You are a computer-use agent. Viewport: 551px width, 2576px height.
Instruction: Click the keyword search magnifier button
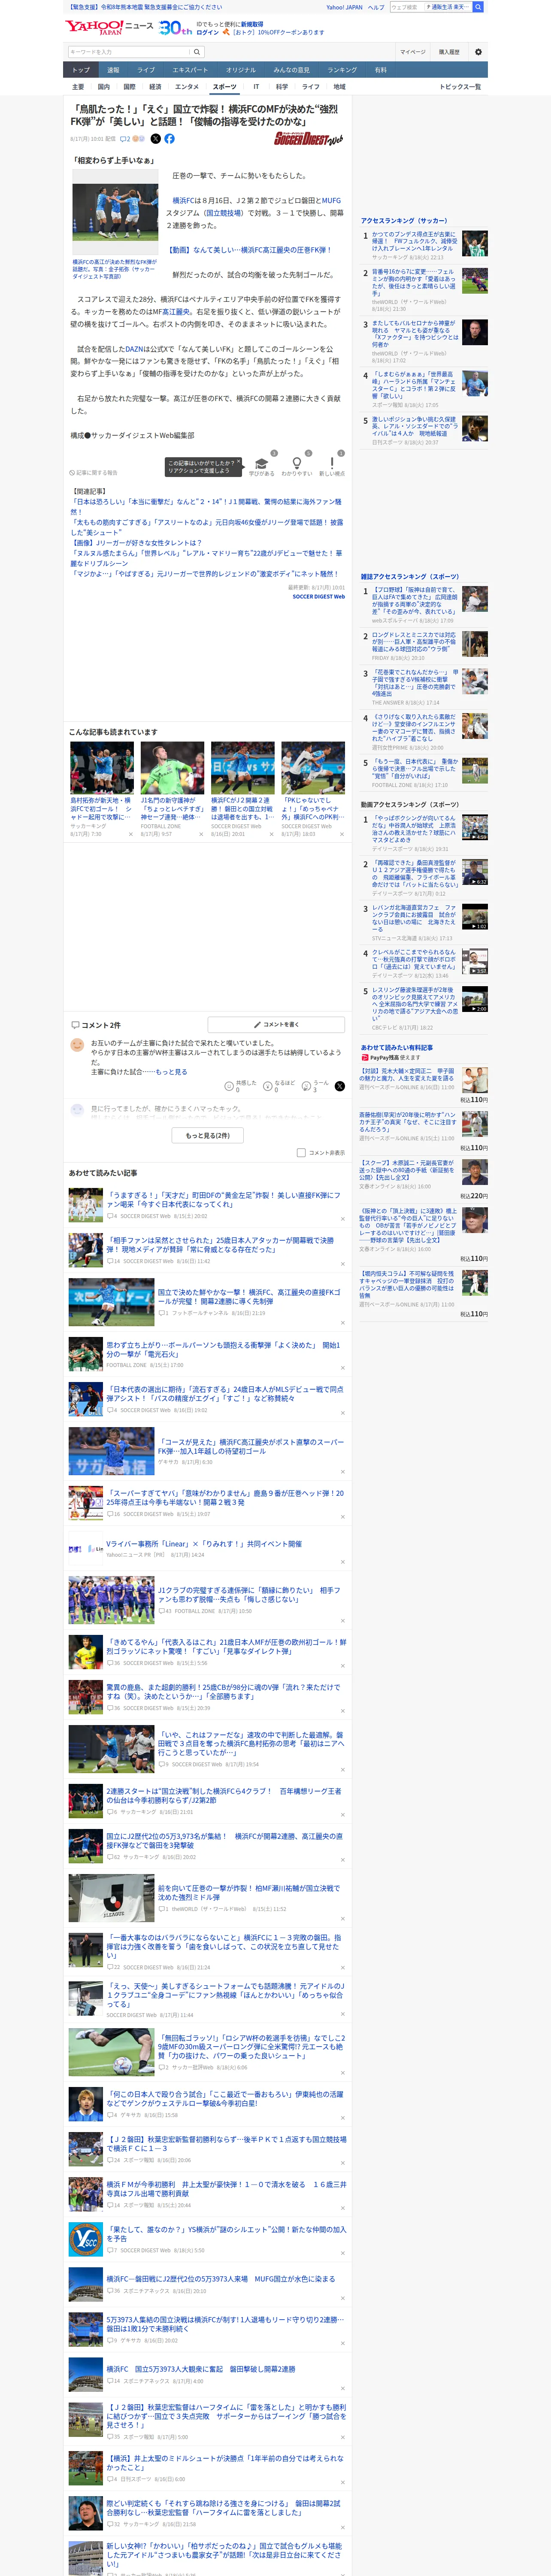point(197,52)
